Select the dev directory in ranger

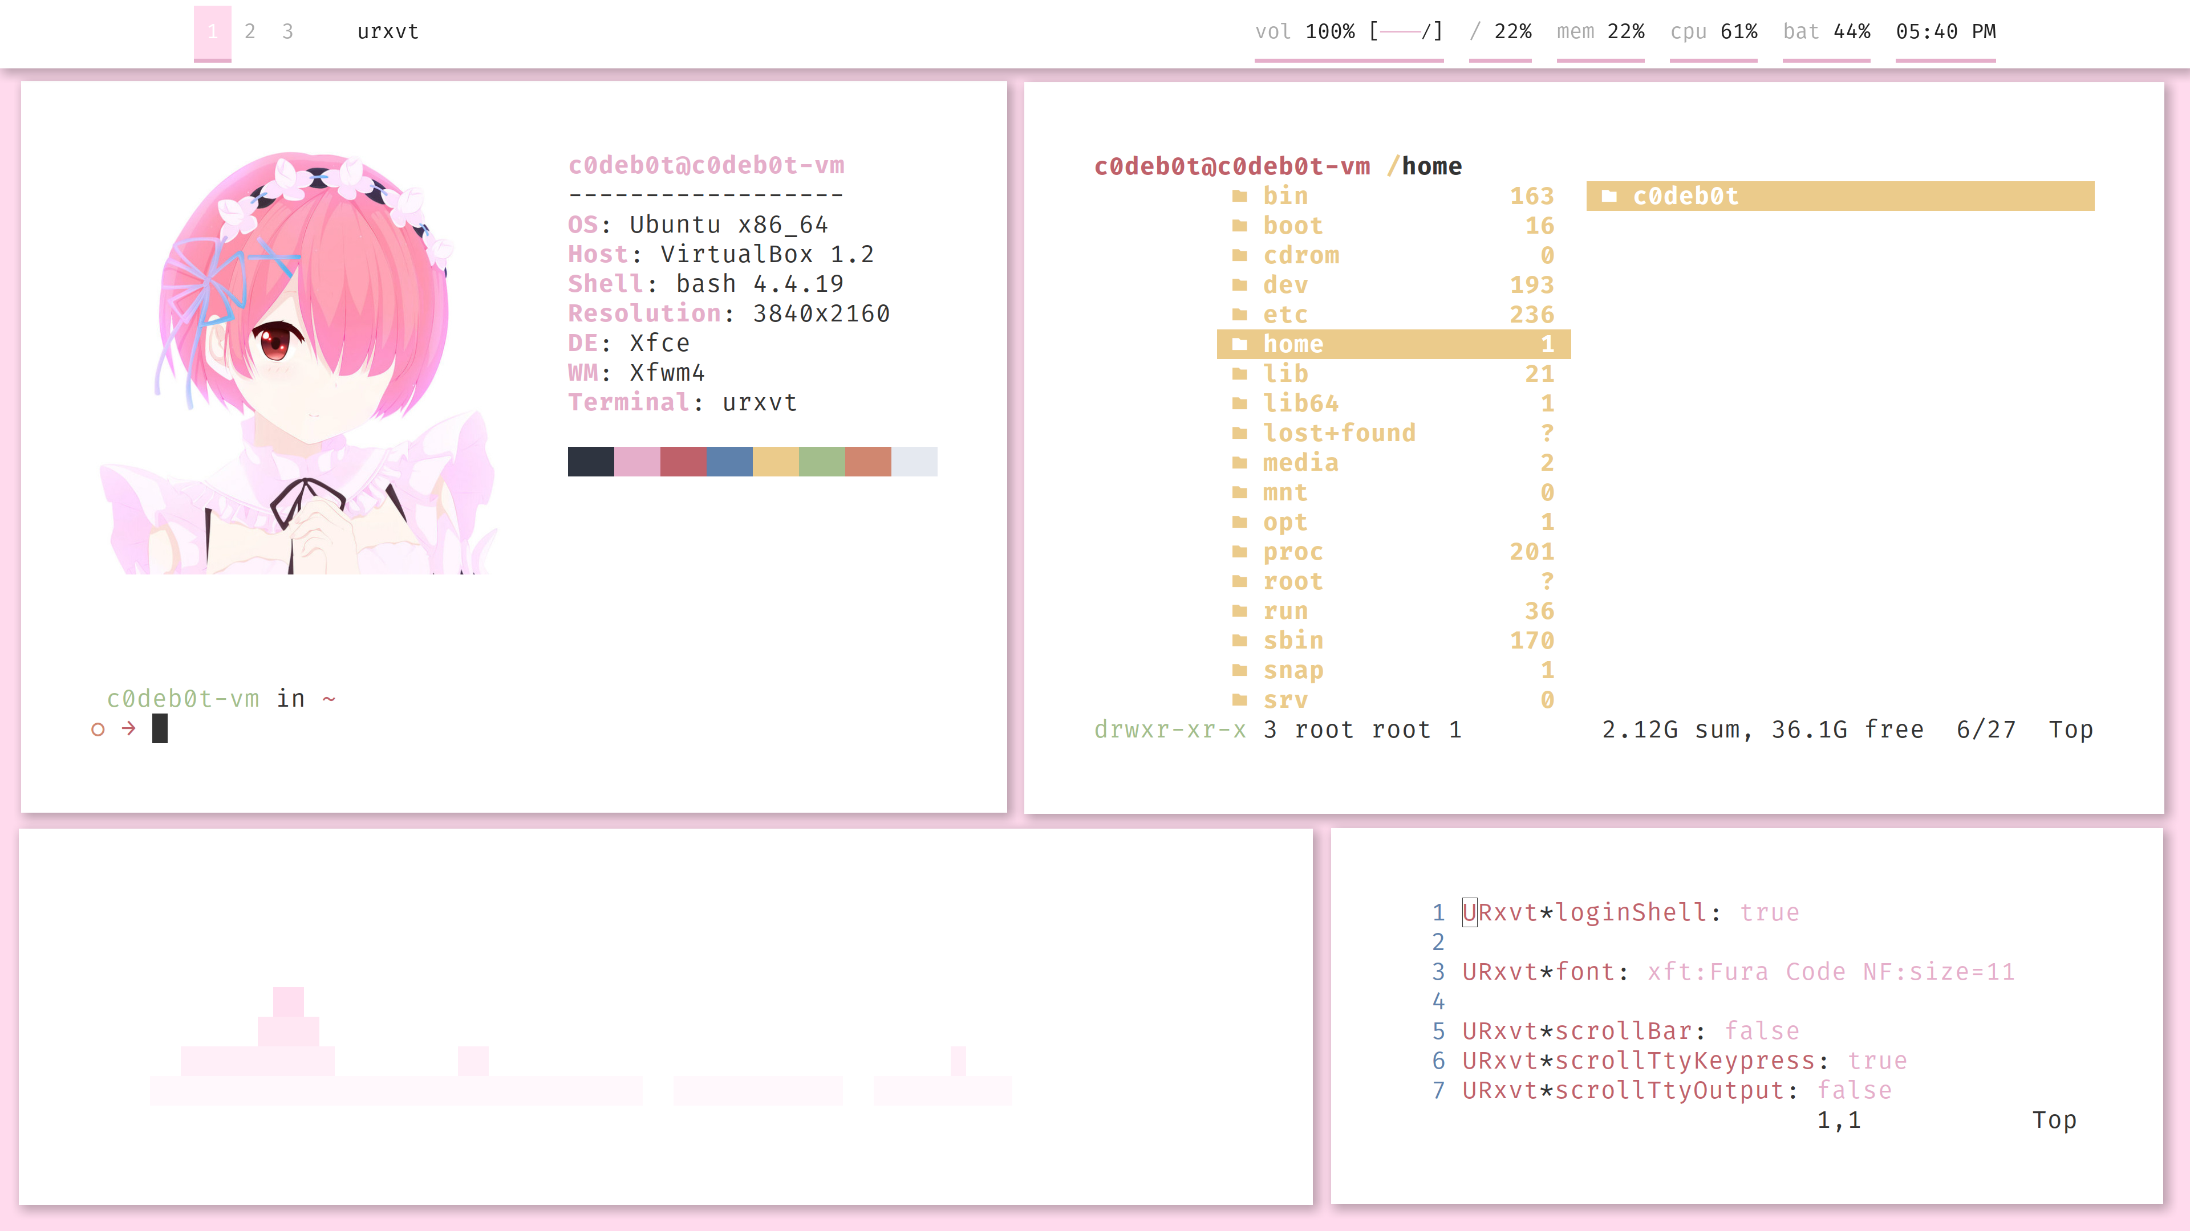click(x=1285, y=286)
